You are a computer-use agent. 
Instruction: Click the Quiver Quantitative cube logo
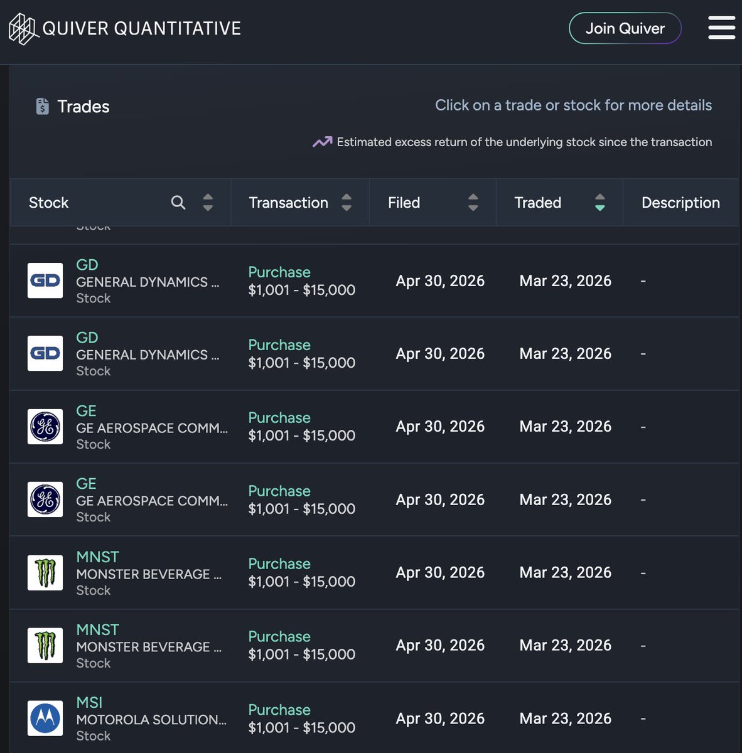[24, 29]
